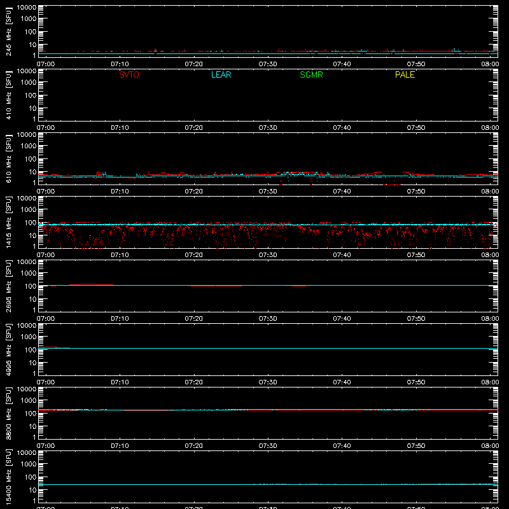Select the 8800 MHz [SFU] axis title

point(9,413)
